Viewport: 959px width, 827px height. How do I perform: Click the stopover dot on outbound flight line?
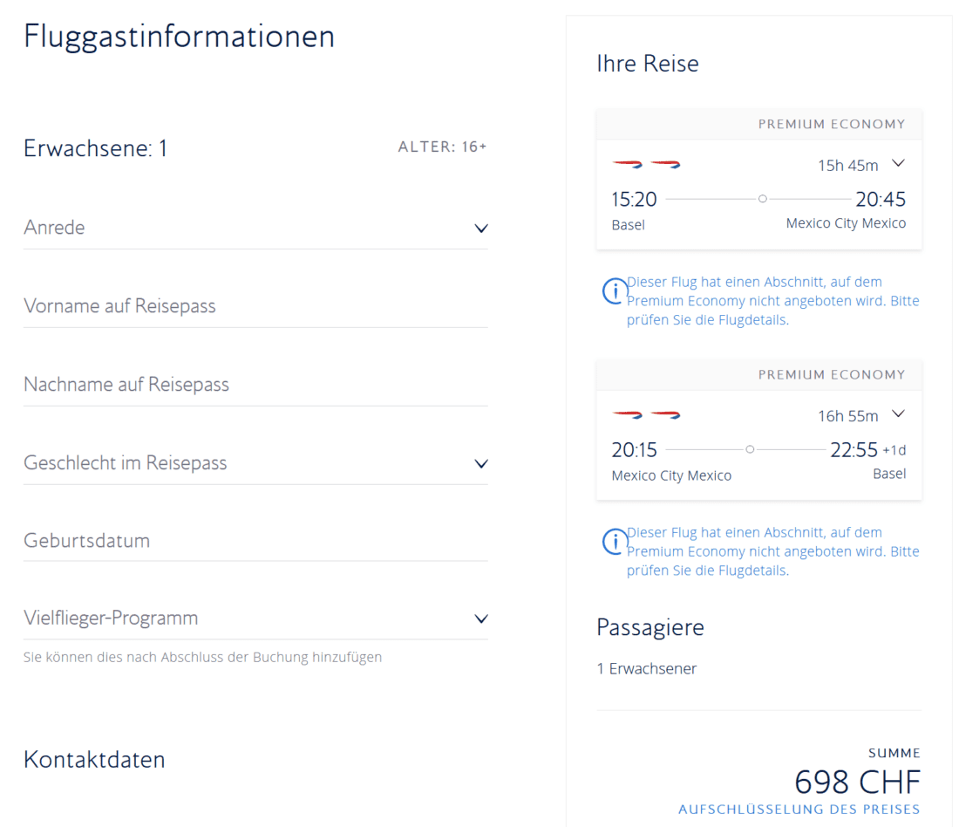point(762,199)
